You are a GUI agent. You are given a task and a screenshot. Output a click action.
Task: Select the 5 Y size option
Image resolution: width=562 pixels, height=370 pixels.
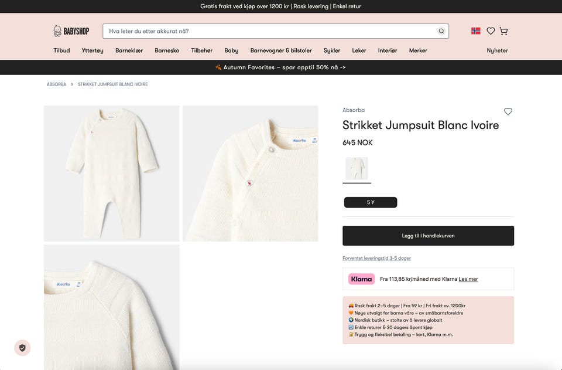point(371,202)
